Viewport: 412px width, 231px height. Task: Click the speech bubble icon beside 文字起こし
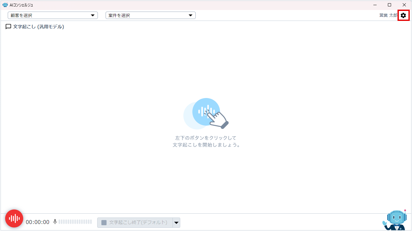click(8, 27)
